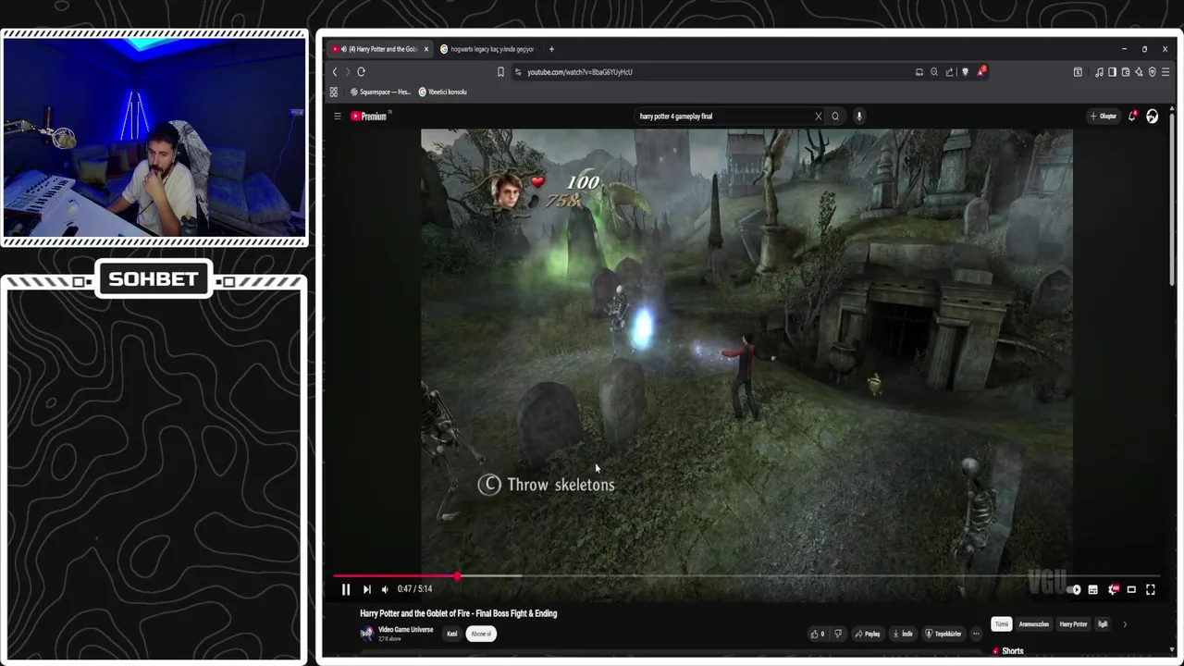Clear the YouTube search text

tap(818, 117)
